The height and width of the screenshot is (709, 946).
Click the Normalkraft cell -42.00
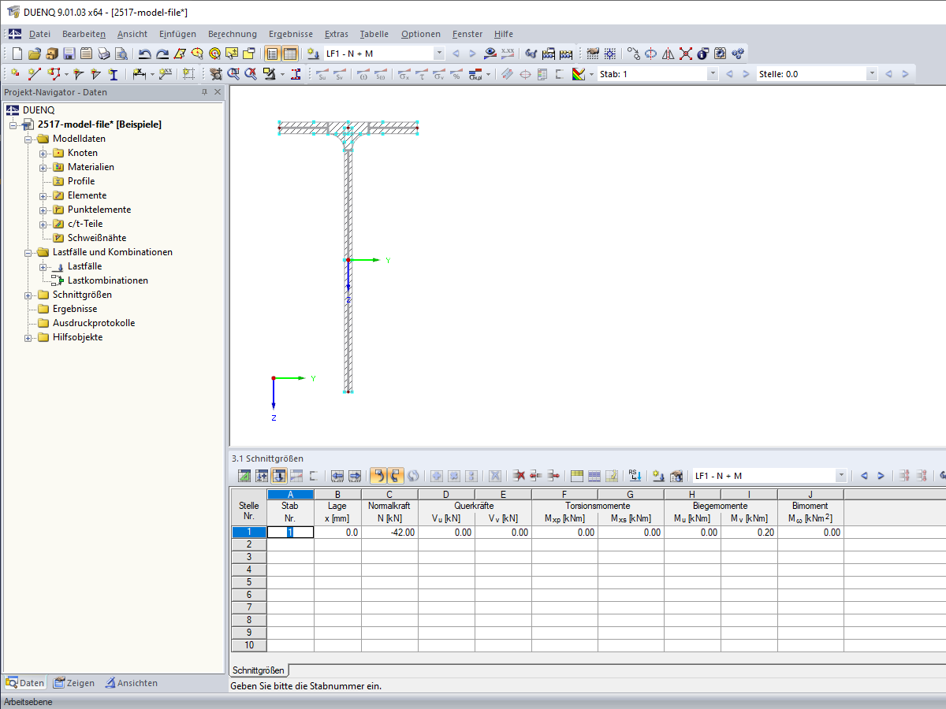389,533
